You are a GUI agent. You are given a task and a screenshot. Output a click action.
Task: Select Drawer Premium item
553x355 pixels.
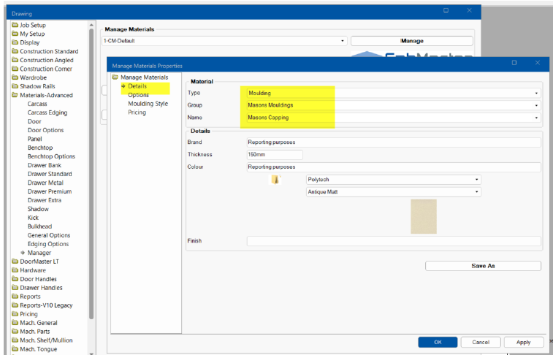[x=50, y=191]
